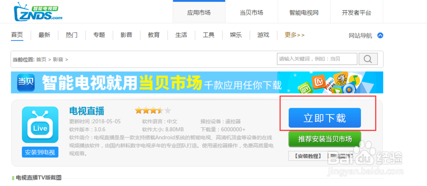427x186 pixels.
Task: Switch to the 当贝市场 tab
Action: 252,12
